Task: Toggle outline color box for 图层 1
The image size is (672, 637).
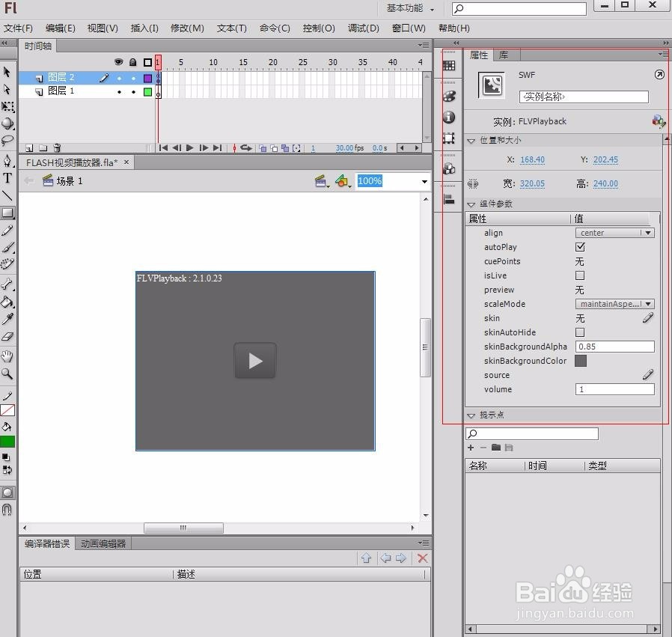Action: tap(148, 92)
